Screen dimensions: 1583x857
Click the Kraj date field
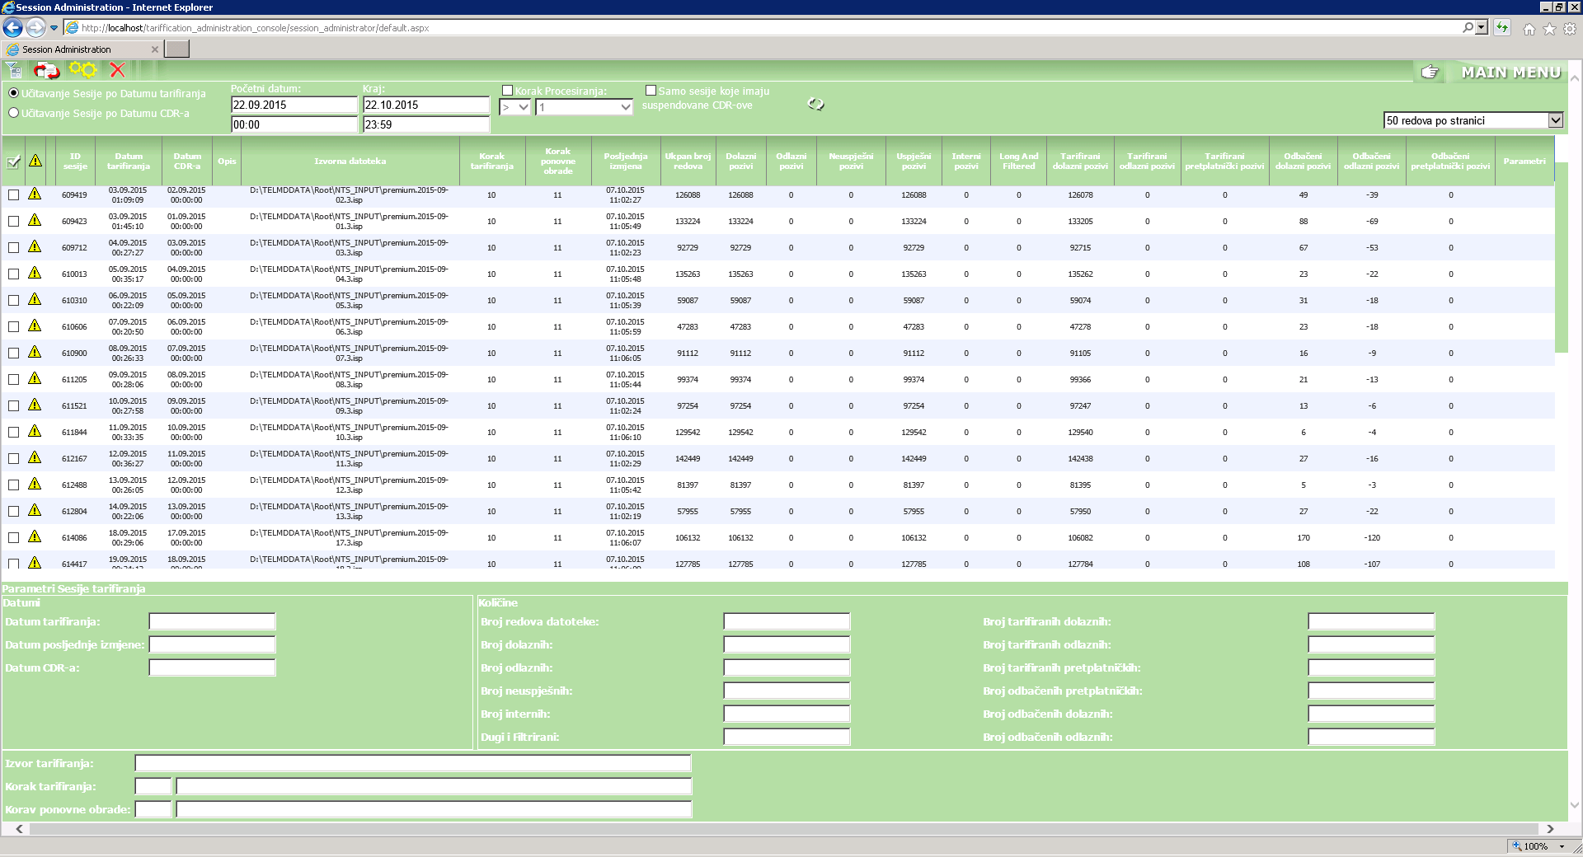[x=426, y=105]
